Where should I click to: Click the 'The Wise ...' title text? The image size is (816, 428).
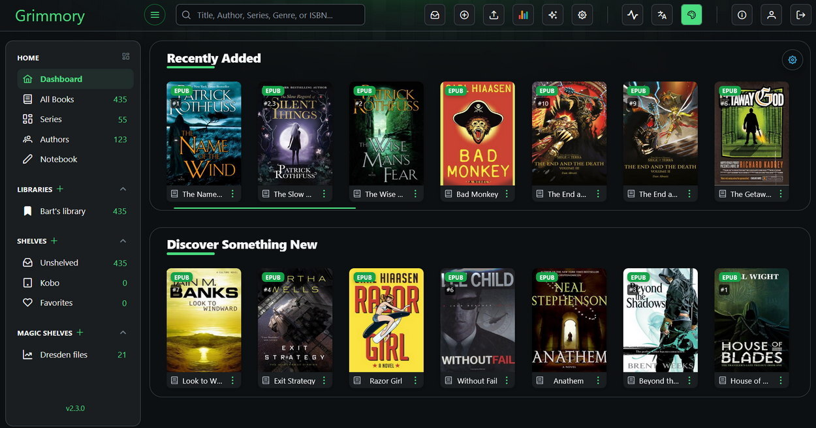pyautogui.click(x=384, y=194)
